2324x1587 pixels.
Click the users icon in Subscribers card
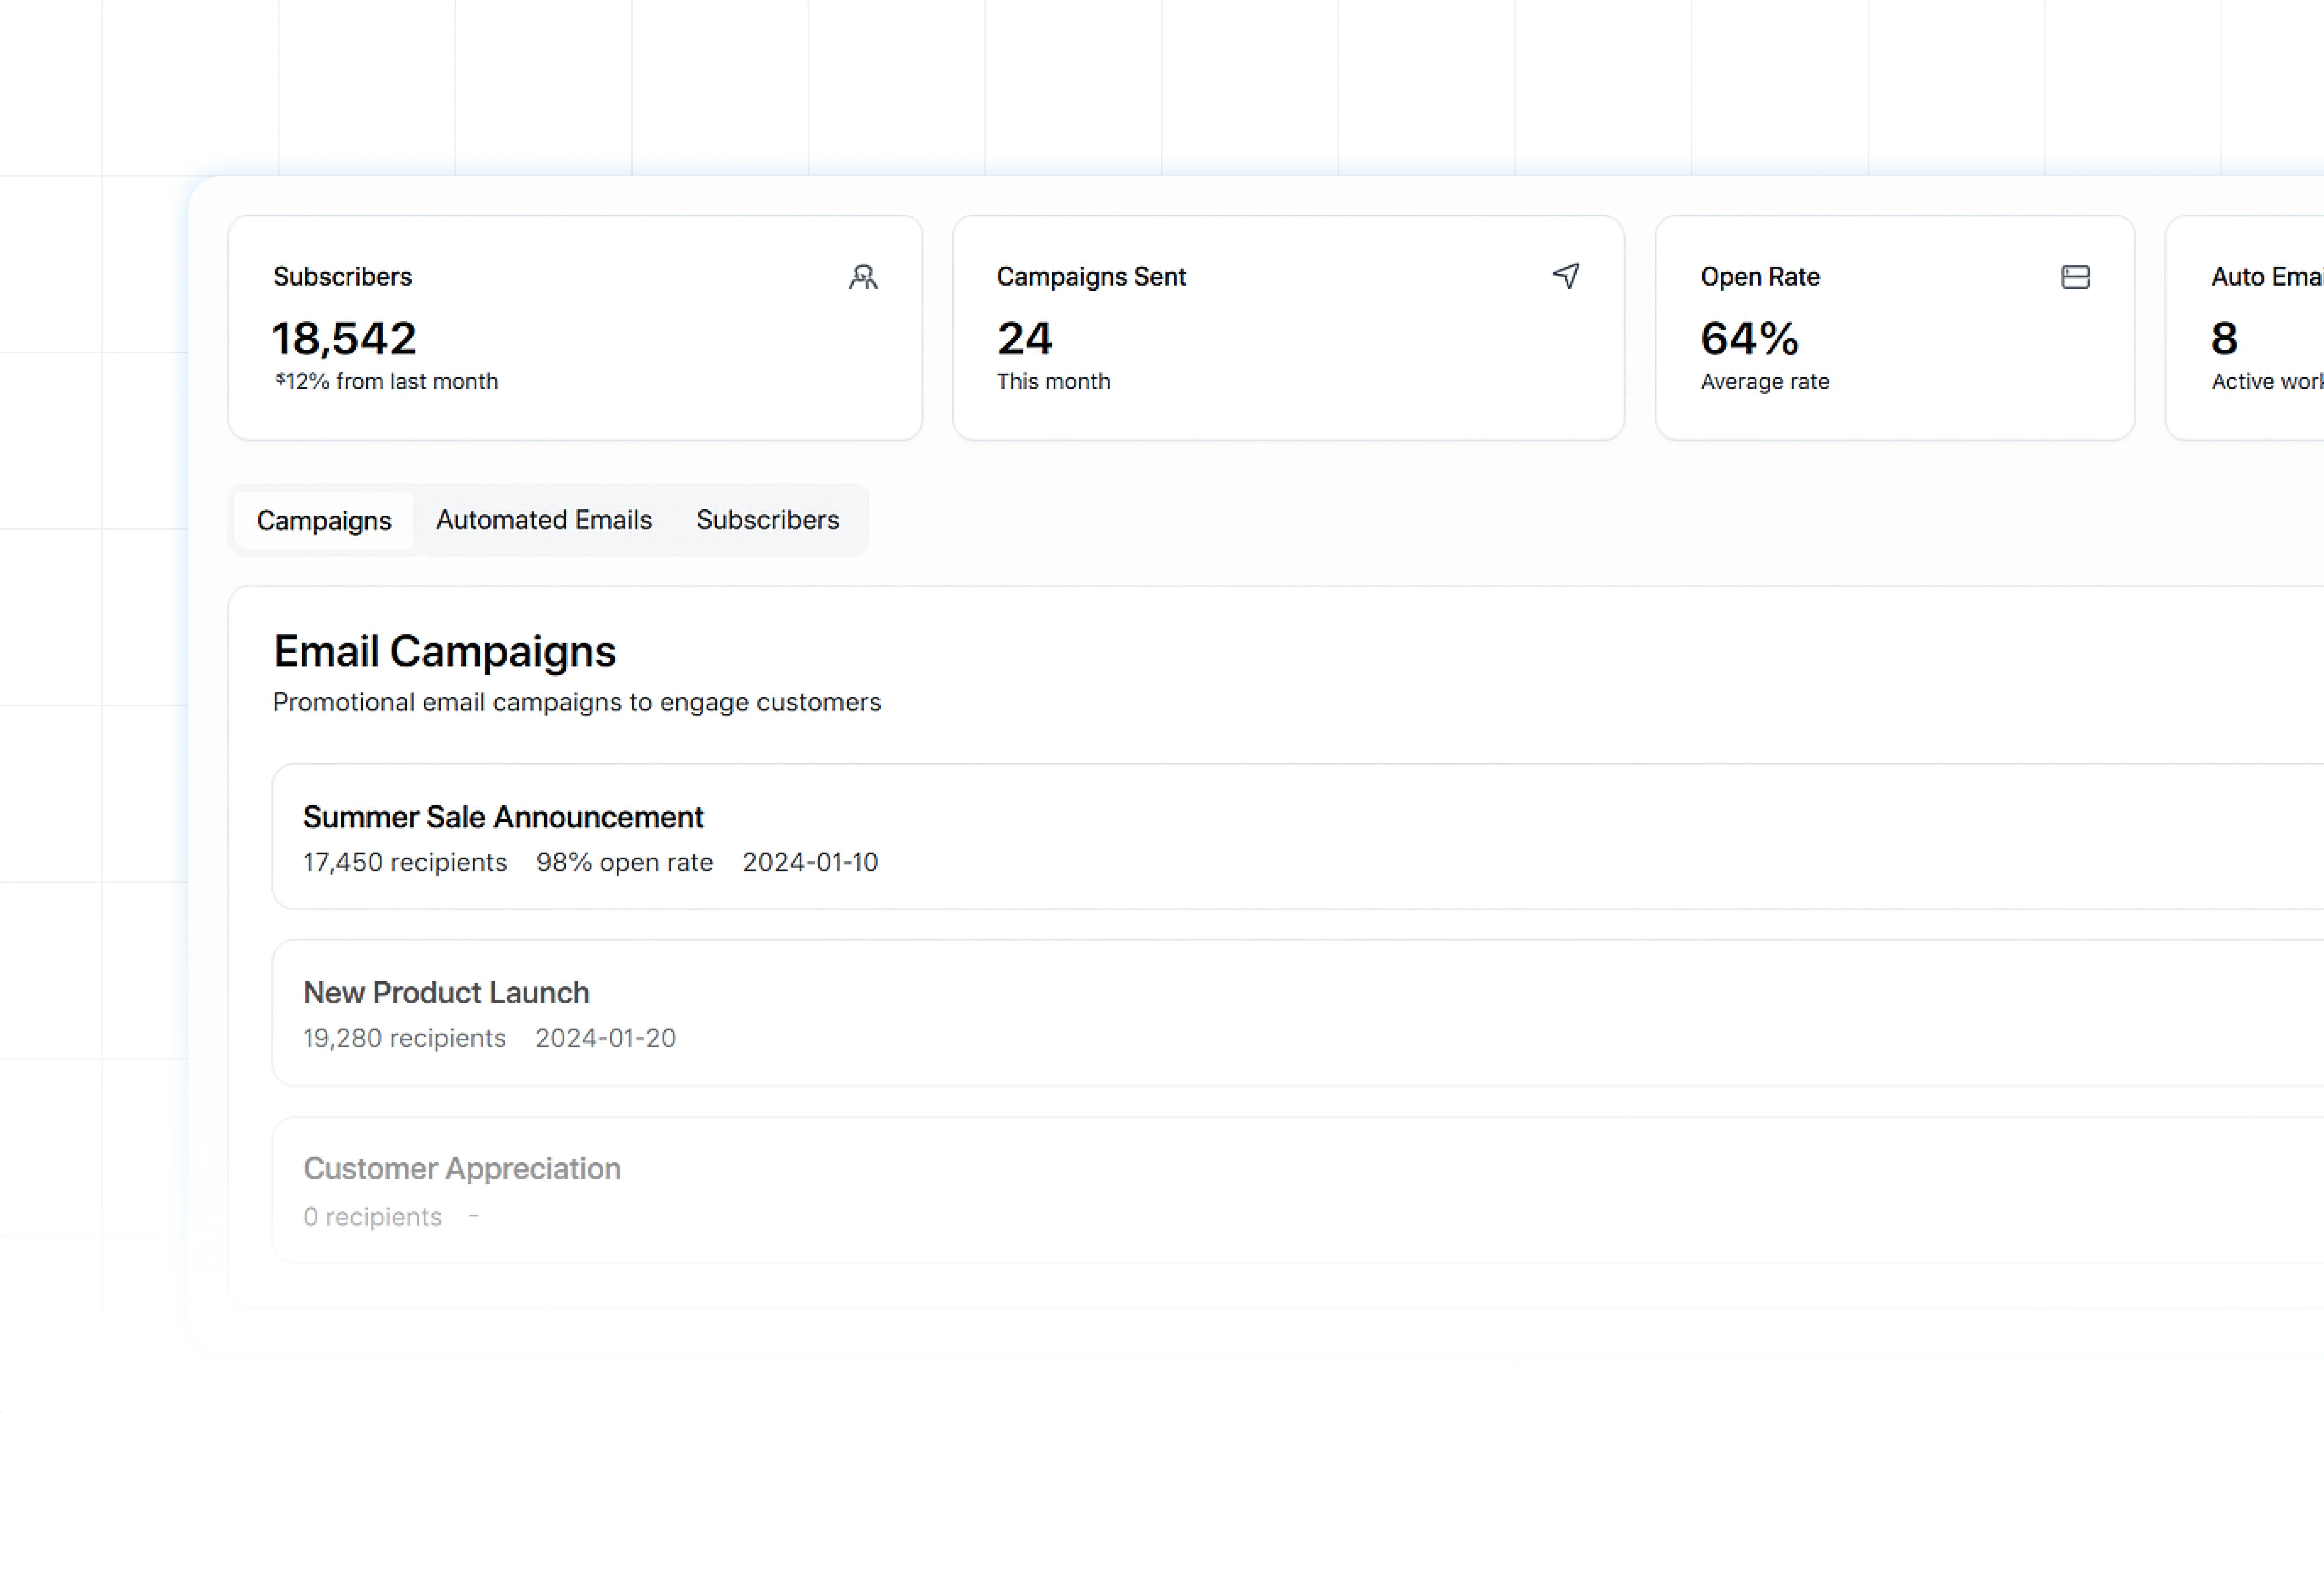(x=863, y=277)
